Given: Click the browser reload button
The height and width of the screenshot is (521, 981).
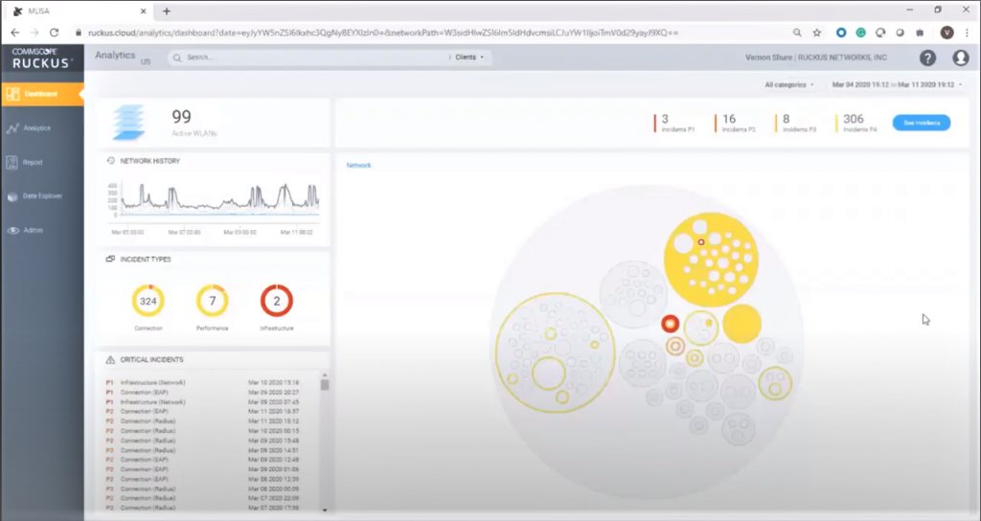Looking at the screenshot, I should (x=55, y=32).
